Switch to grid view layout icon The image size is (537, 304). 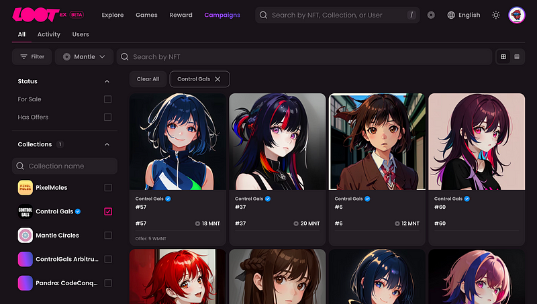coord(503,57)
